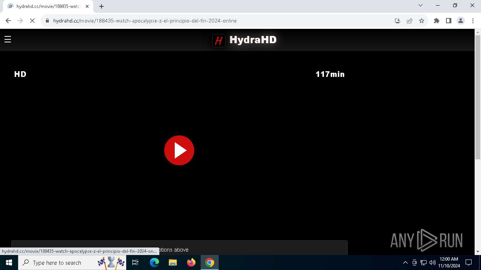Open Task View in taskbar
Viewport: 481px width, 270px height.
pyautogui.click(x=136, y=262)
